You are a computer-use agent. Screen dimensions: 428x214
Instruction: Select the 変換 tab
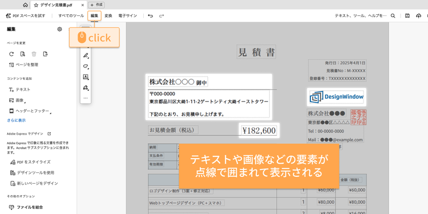108,16
